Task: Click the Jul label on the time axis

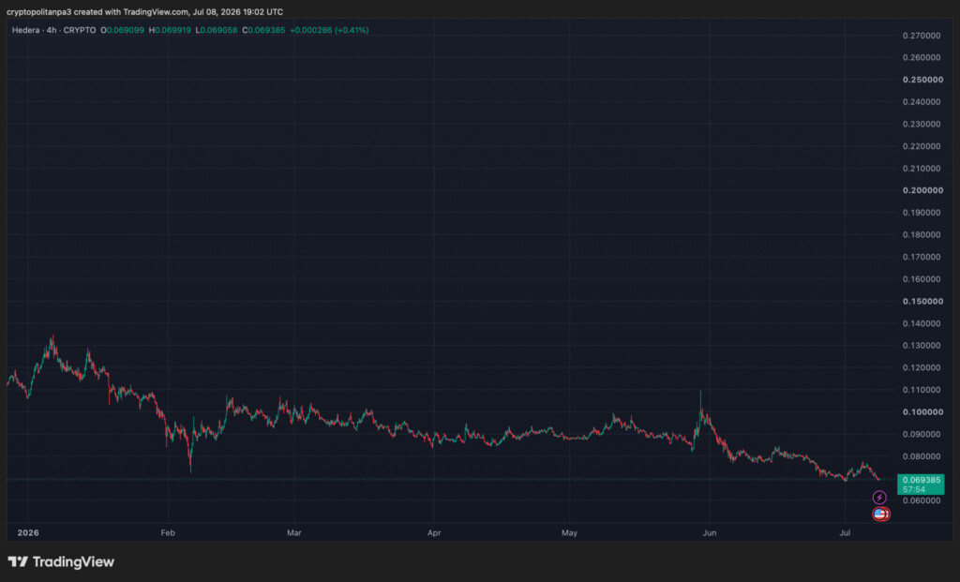Action: click(x=845, y=533)
